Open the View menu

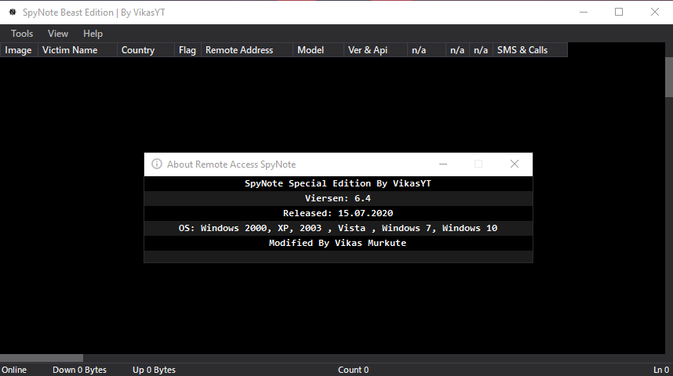click(58, 34)
